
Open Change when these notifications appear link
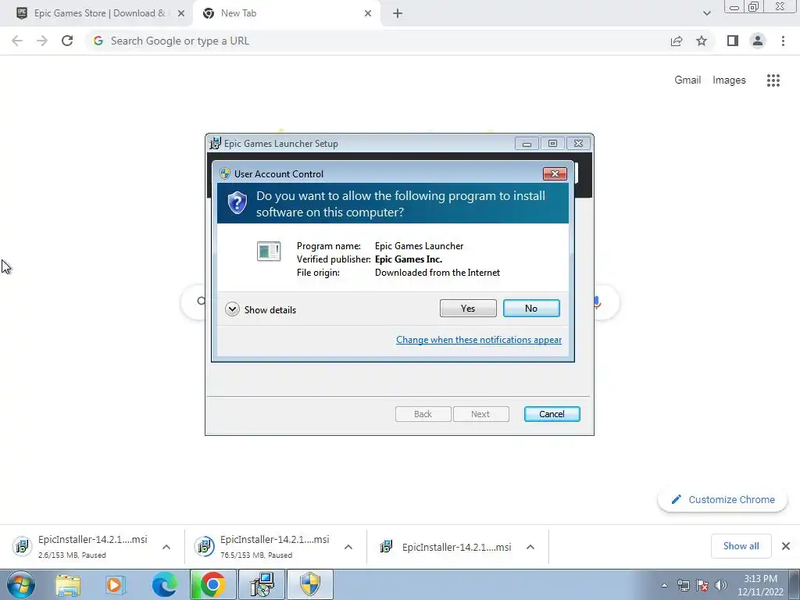tap(479, 340)
